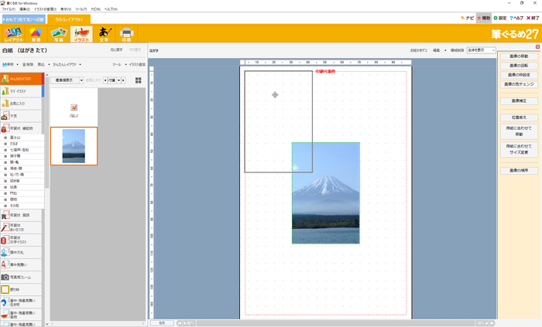Viewport: 542px width, 327px height.
Task: Select the Mt. Fuji illustration thumbnail
Action: click(x=74, y=146)
